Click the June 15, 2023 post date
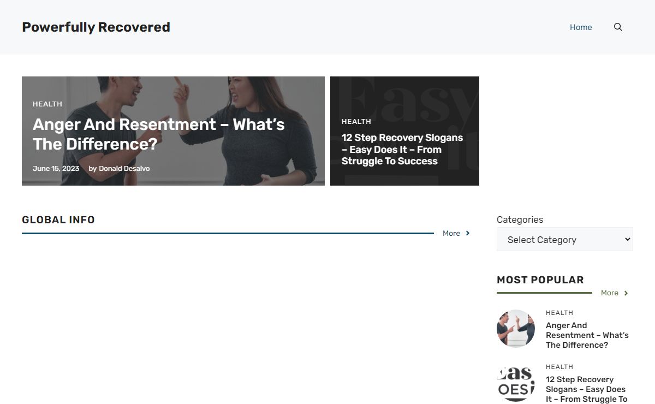This screenshot has width=655, height=404. tap(56, 169)
